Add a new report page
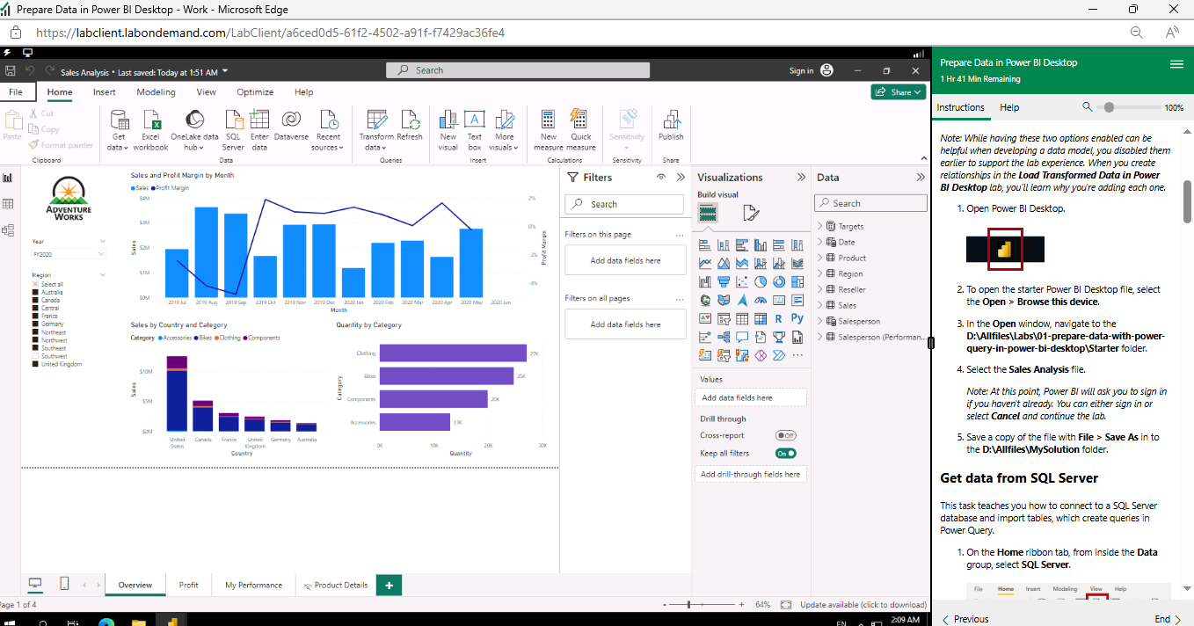Image resolution: width=1194 pixels, height=626 pixels. click(390, 585)
